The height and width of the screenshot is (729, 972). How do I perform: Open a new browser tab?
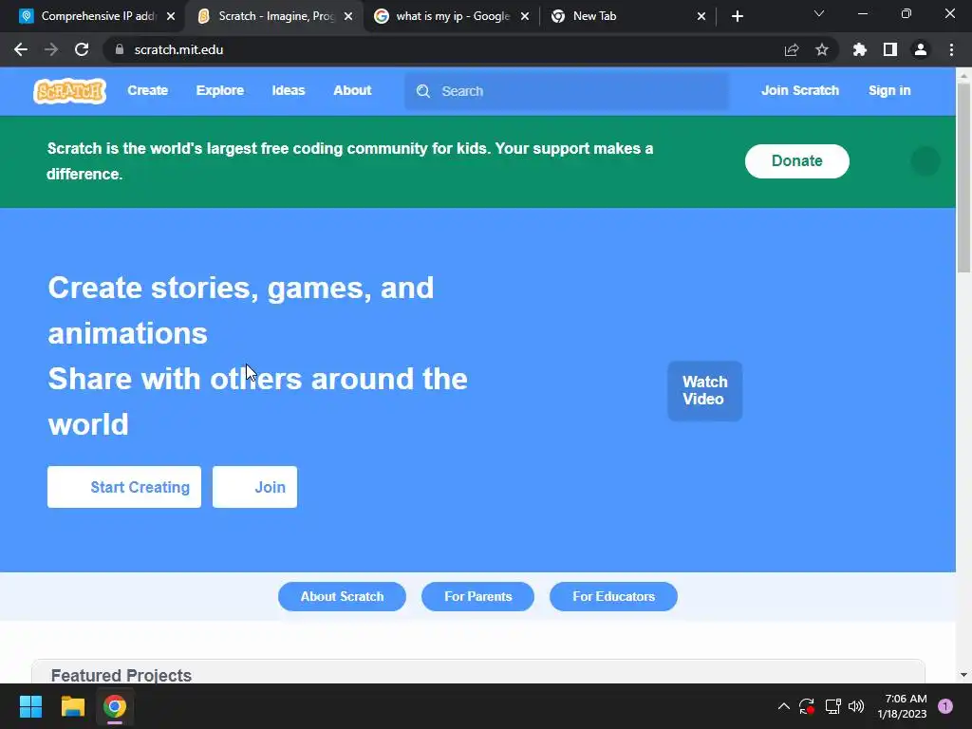coord(737,17)
